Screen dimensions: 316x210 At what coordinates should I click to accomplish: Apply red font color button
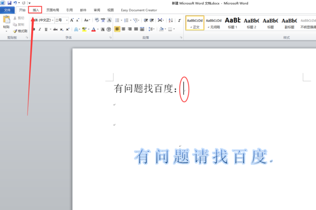pos(94,29)
